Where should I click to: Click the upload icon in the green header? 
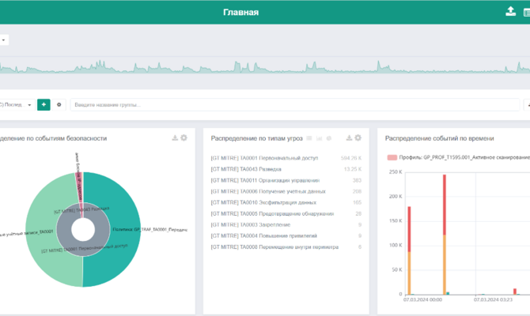tap(510, 11)
